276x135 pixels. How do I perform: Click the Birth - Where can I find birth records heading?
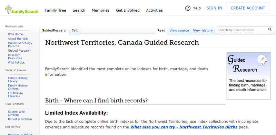[x=96, y=101]
